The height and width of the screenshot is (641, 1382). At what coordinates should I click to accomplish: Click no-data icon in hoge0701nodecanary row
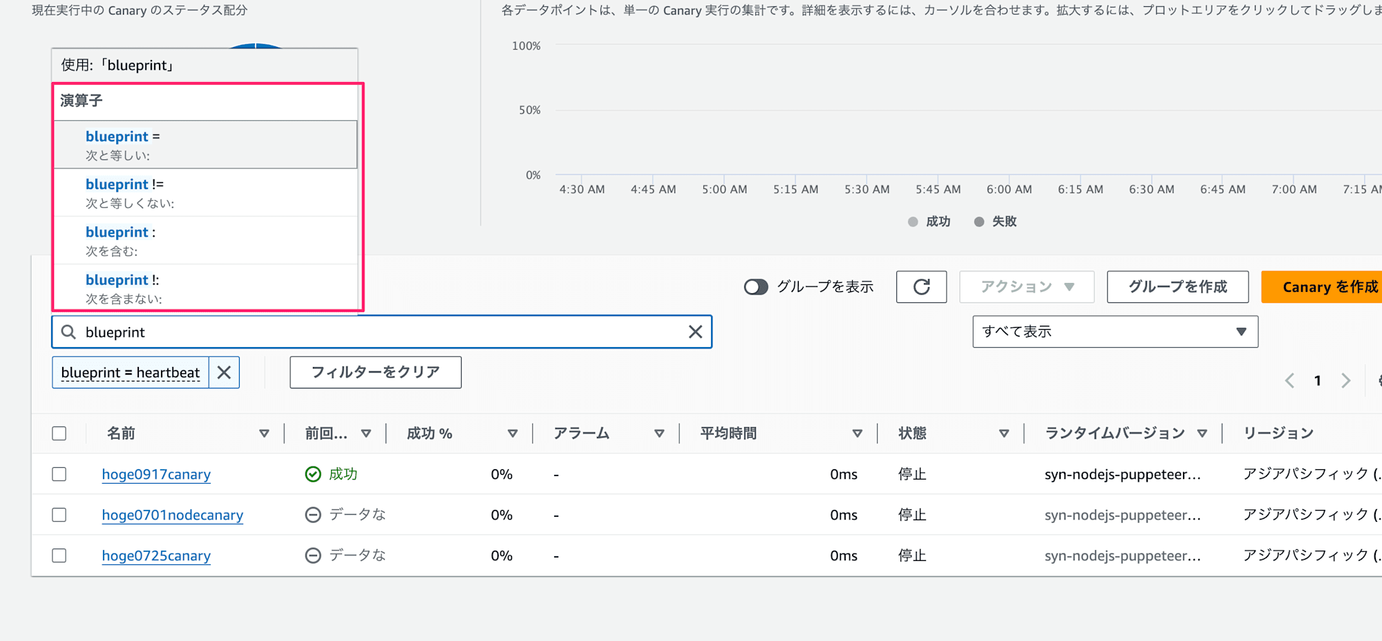click(x=313, y=515)
